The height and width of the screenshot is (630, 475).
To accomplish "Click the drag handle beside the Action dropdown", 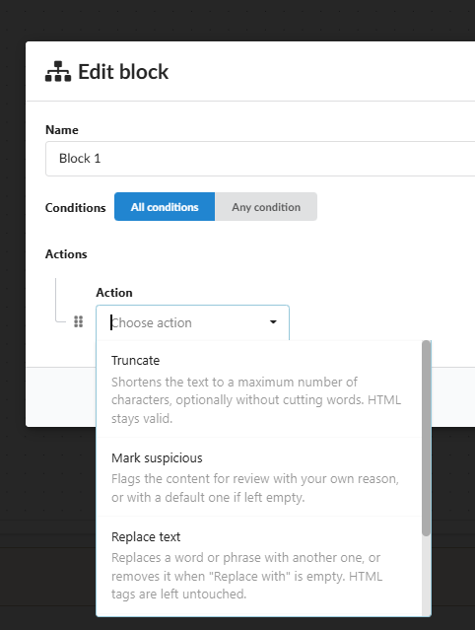I will tap(78, 321).
